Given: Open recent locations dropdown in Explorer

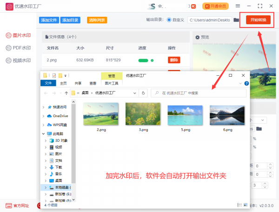Looking at the screenshot, I should pyautogui.click(x=60, y=93).
